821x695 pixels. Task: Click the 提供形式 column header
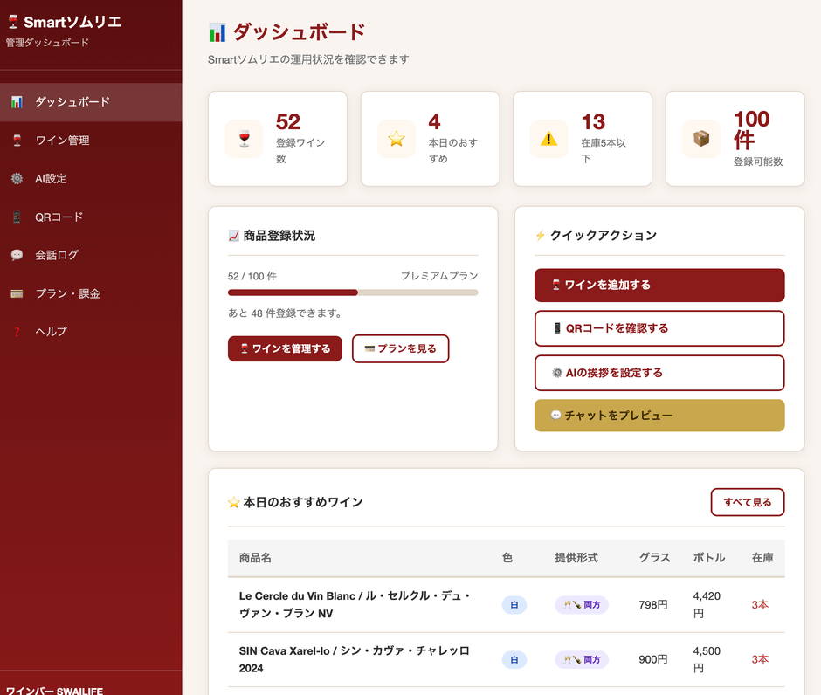(576, 558)
